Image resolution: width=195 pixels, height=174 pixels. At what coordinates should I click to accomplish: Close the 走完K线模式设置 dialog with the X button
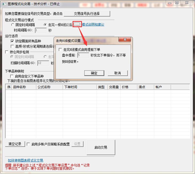125,40
